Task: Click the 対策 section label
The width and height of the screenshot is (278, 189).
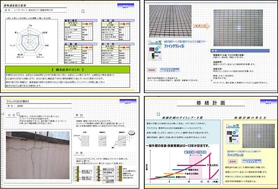Action: [x=79, y=153]
